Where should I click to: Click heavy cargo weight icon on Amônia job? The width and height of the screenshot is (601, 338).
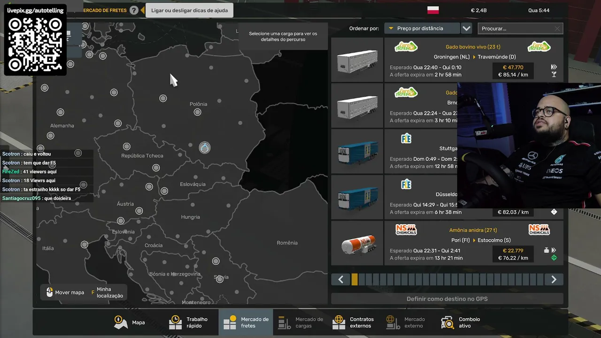[547, 250]
